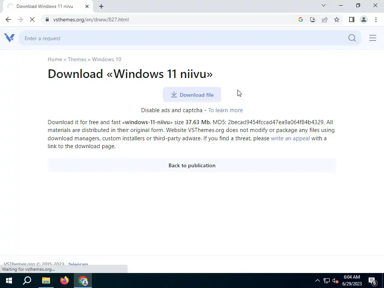Click the install app icon in address bar

tap(312, 19)
